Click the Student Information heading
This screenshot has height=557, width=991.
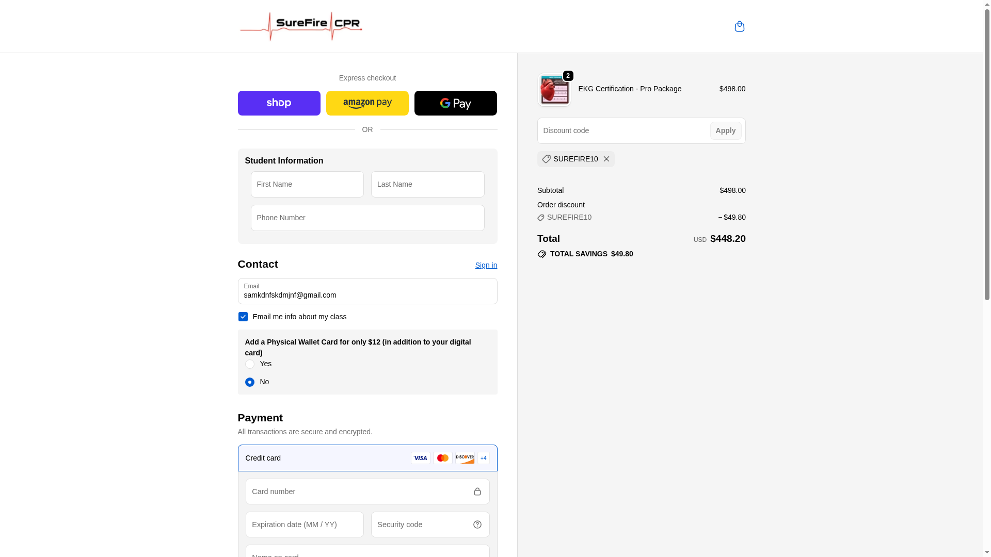tap(284, 161)
